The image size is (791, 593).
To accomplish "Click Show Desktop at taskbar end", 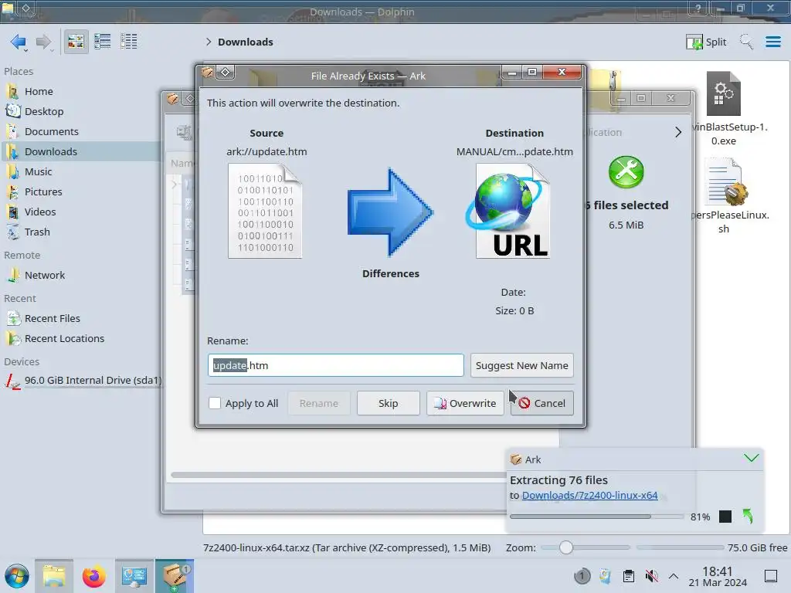I will 771,576.
